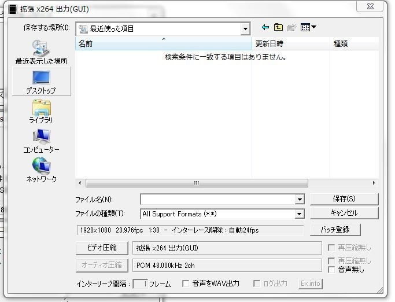Open the view menu icon
The height and width of the screenshot is (302, 395).
308,27
